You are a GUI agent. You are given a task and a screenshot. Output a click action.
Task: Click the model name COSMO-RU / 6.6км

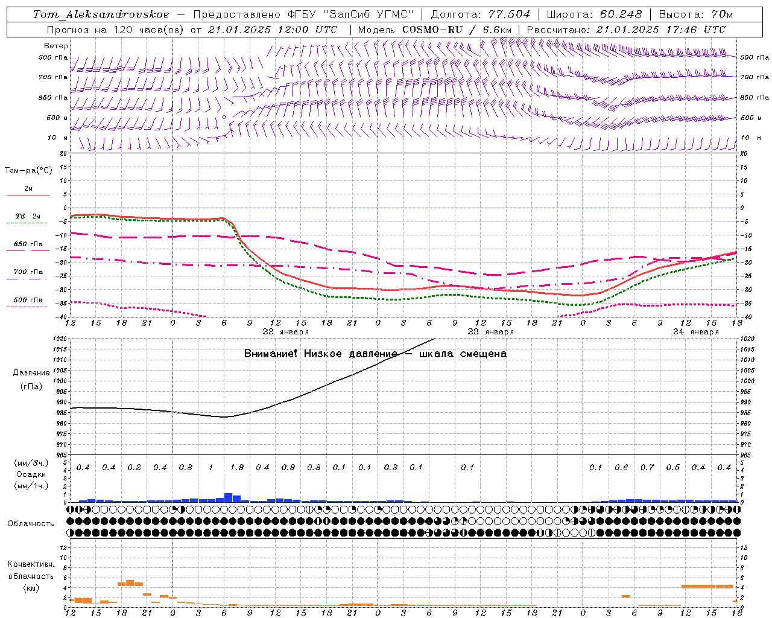pyautogui.click(x=457, y=30)
